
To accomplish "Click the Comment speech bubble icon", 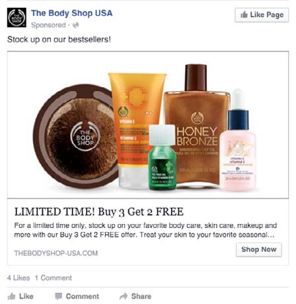I will pyautogui.click(x=58, y=296).
